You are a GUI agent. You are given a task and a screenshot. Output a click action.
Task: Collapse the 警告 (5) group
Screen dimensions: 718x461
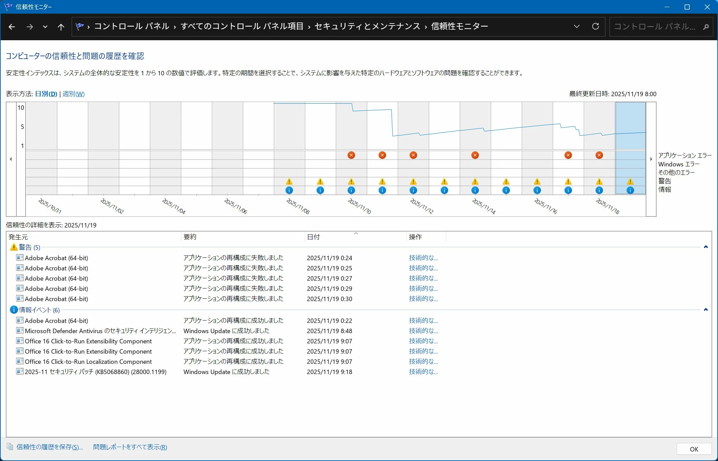pyautogui.click(x=705, y=247)
